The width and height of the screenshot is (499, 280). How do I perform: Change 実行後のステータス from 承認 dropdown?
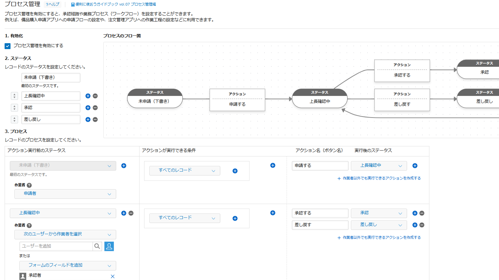379,213
